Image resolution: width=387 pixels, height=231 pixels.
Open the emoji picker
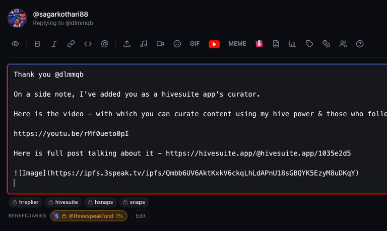click(x=177, y=44)
